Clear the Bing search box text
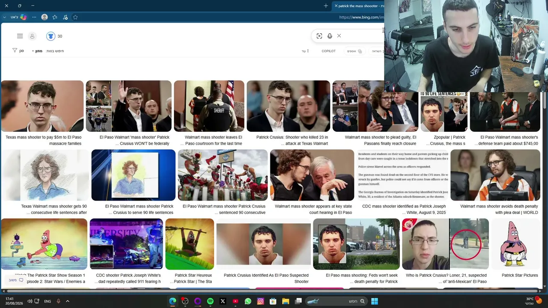Screen dimensions: 548x308 [x=339, y=36]
